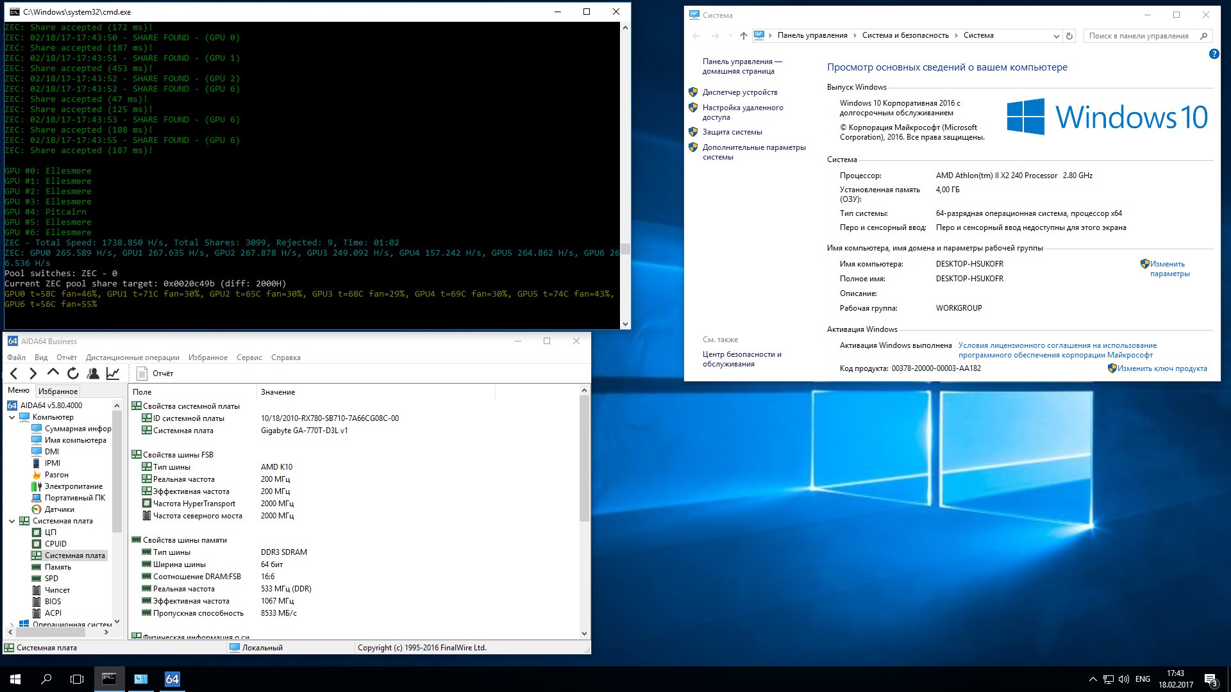The image size is (1231, 692).
Task: Click AIDA64 Back navigation arrow
Action: click(x=14, y=374)
